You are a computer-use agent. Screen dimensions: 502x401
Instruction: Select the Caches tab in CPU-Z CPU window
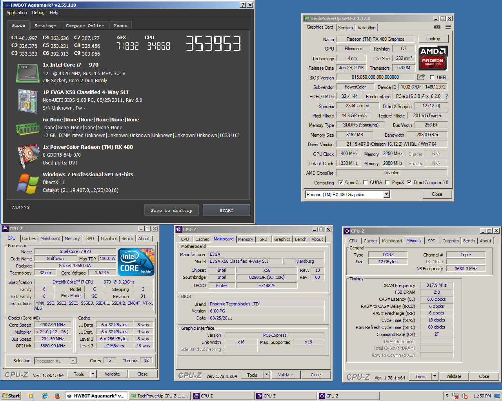[x=29, y=238]
